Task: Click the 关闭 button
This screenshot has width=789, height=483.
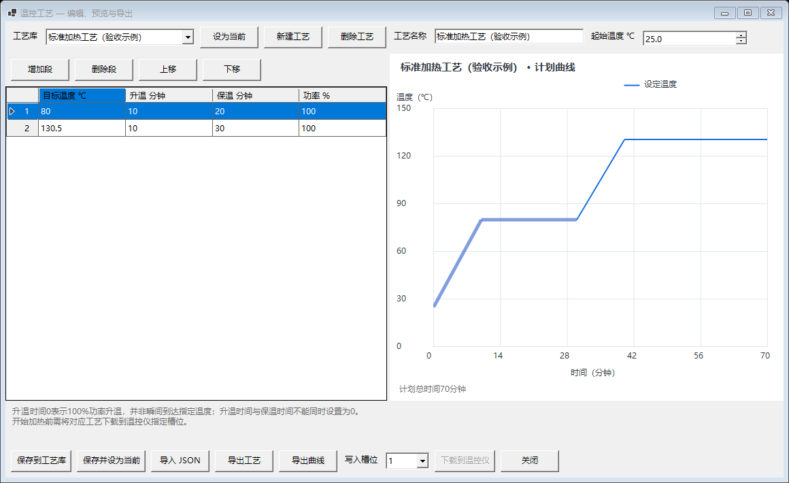Action: click(529, 461)
